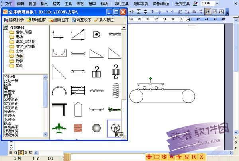The height and width of the screenshot is (161, 239).
Task: Pick the shallow rectangular groove symbol
Action: tap(78, 53)
